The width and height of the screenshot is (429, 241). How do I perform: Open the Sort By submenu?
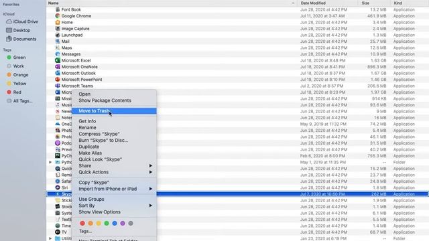pyautogui.click(x=114, y=206)
